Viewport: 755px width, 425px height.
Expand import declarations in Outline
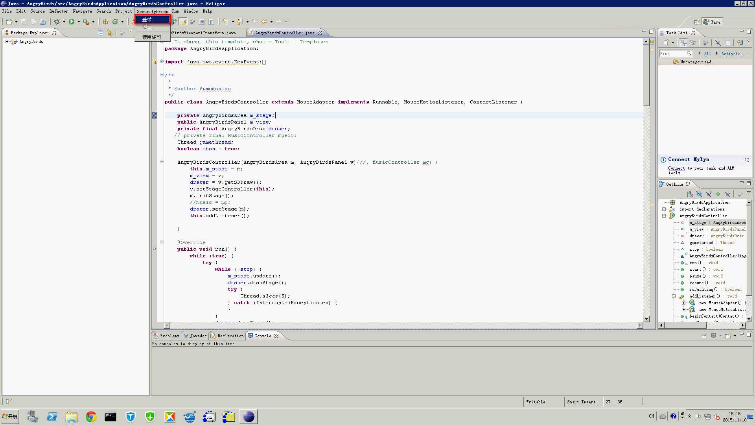[x=664, y=209]
